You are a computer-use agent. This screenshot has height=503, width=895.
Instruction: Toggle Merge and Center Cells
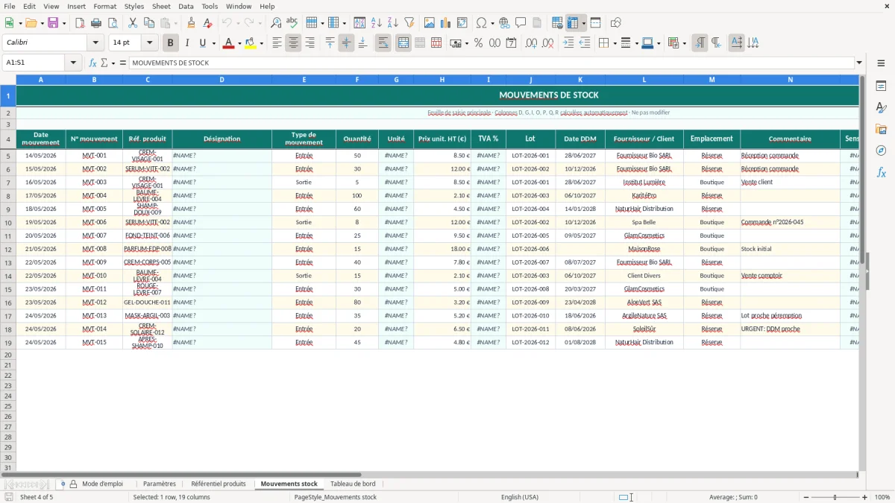(x=403, y=43)
